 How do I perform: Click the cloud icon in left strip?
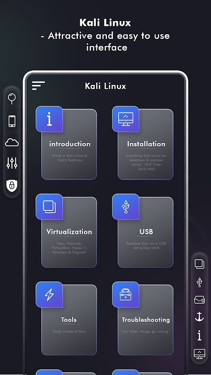click(x=12, y=143)
